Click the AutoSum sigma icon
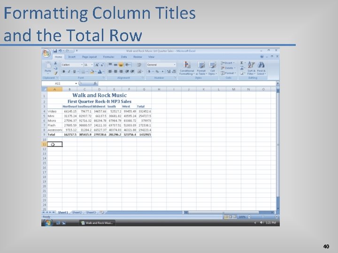The height and width of the screenshot is (253, 338). [242, 63]
